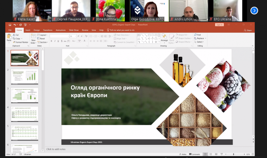The width and height of the screenshot is (267, 158).
Task: Click the Save icon in the title bar
Action: [10, 25]
